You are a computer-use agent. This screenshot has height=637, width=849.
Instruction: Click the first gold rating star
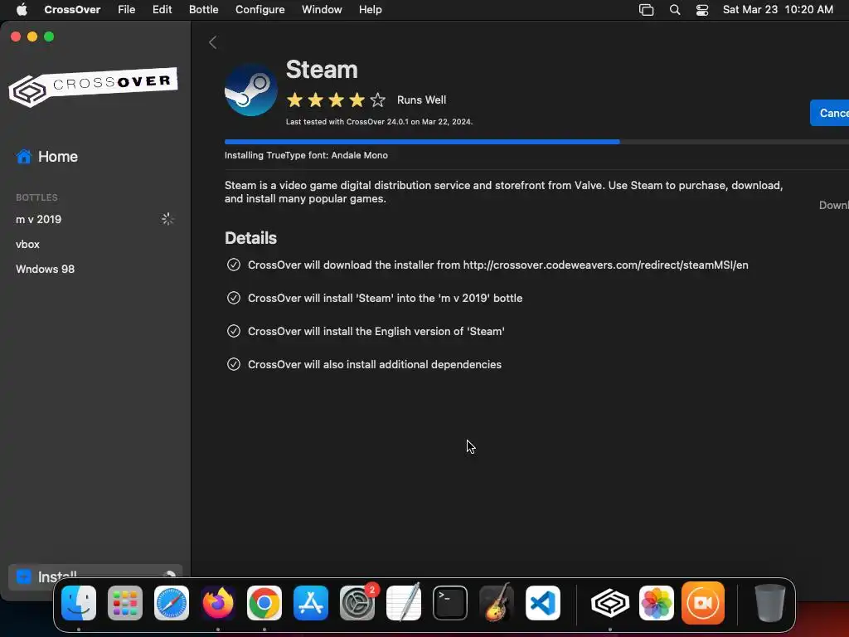[295, 100]
